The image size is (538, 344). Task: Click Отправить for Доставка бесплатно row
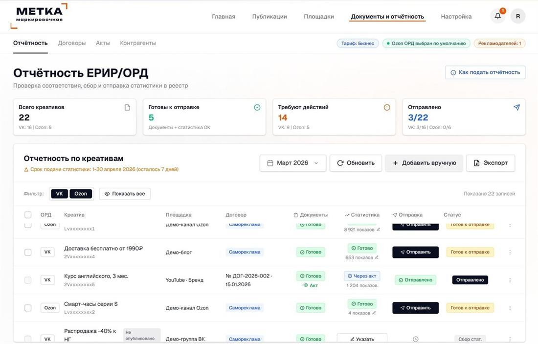pyautogui.click(x=415, y=252)
